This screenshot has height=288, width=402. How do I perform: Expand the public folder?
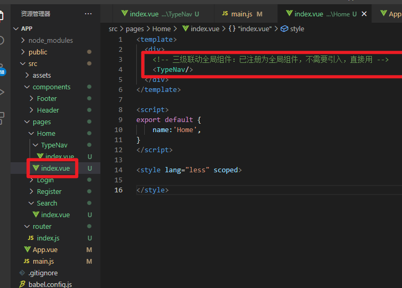coord(23,52)
